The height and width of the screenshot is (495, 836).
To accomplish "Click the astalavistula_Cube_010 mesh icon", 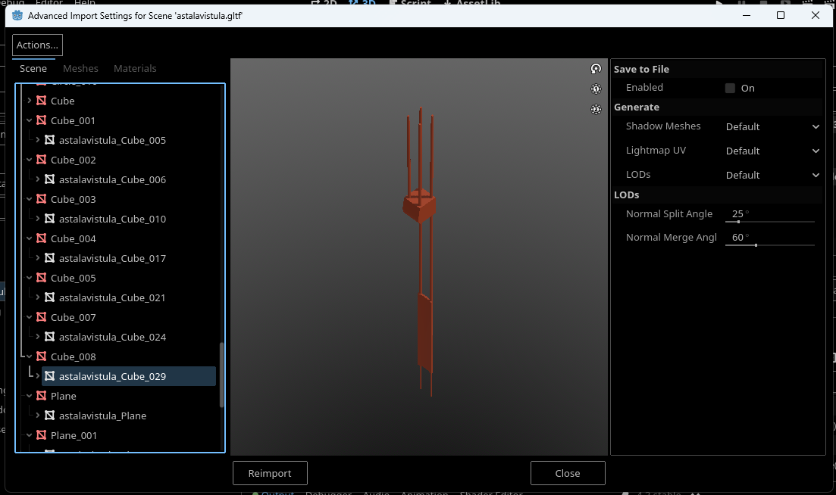I will pos(49,219).
